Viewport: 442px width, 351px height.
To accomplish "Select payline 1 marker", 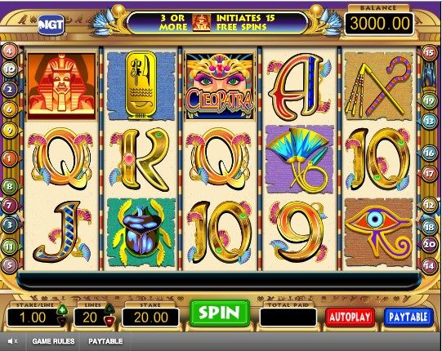I will (x=10, y=159).
